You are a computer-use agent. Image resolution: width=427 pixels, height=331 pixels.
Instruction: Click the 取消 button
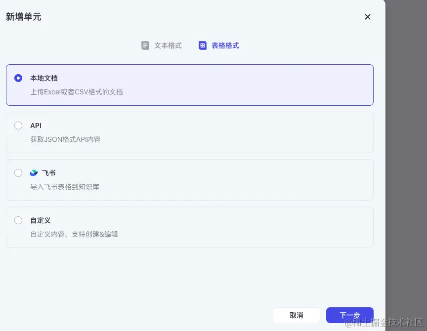297,315
